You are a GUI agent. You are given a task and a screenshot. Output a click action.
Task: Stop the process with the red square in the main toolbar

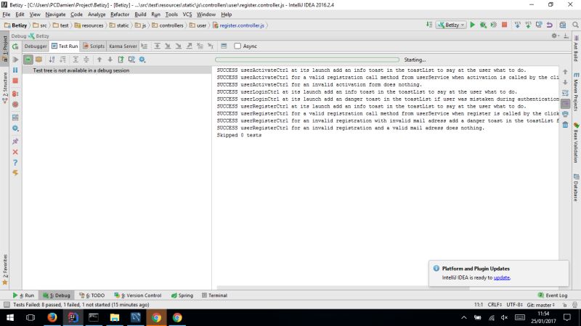tap(504, 25)
